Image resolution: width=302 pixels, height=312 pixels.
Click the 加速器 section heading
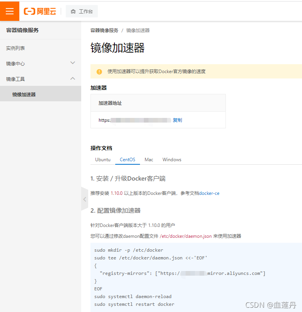click(99, 88)
